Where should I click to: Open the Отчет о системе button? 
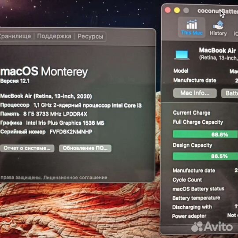(x=27, y=148)
